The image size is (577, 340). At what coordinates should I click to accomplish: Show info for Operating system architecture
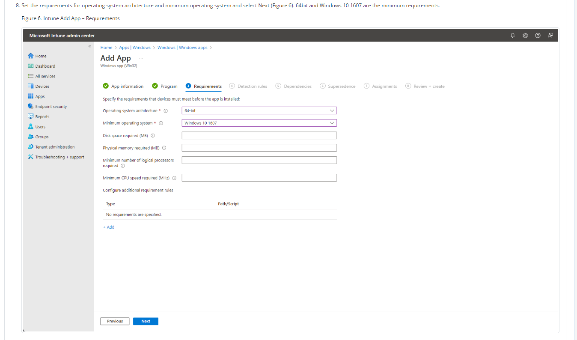[166, 111]
